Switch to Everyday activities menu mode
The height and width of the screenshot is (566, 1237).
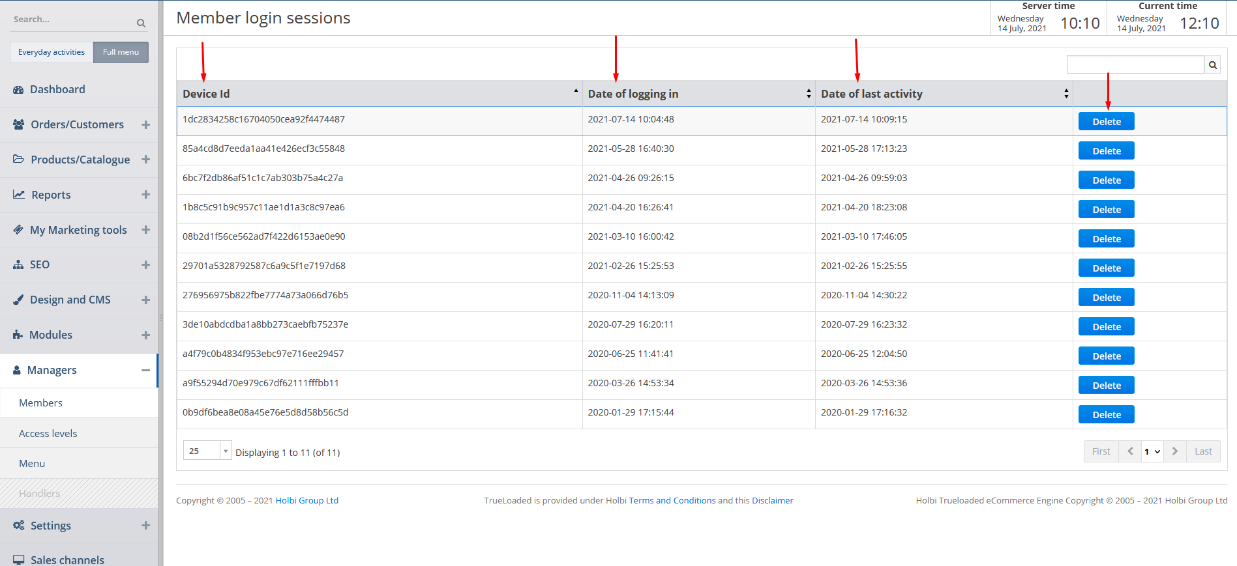[52, 52]
